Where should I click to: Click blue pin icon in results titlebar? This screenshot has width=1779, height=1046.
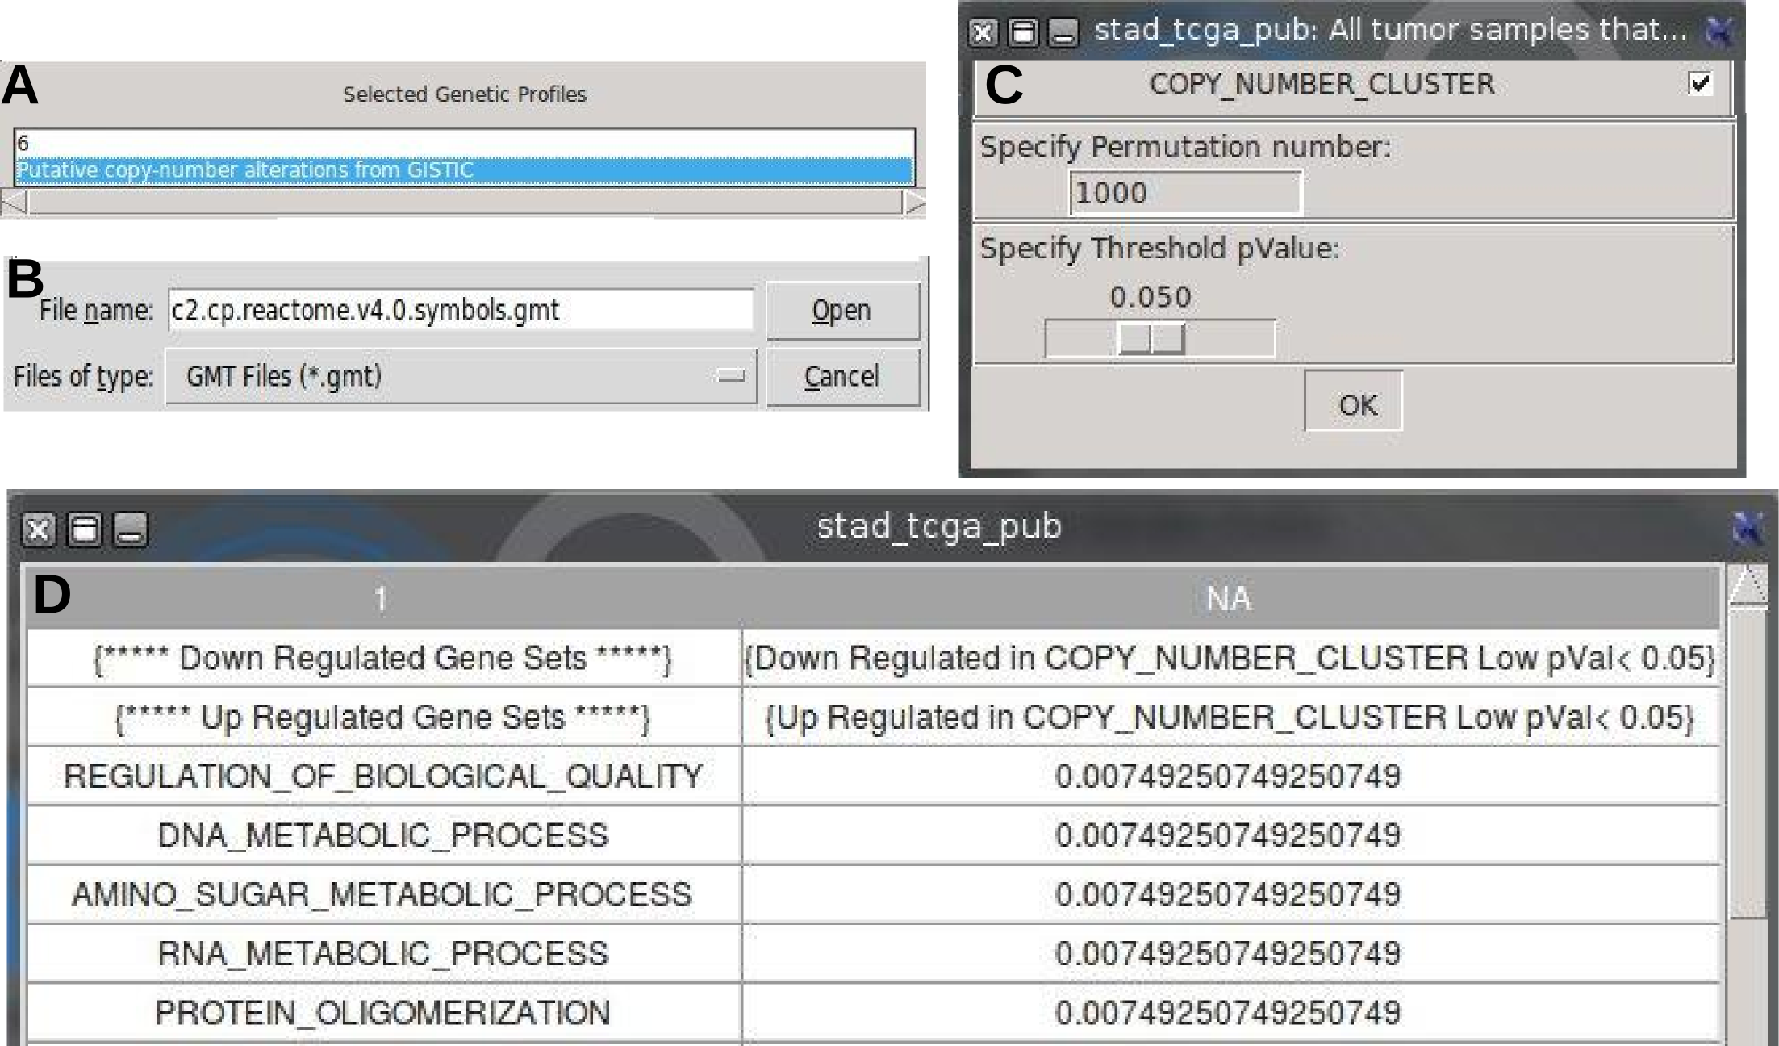1748,529
